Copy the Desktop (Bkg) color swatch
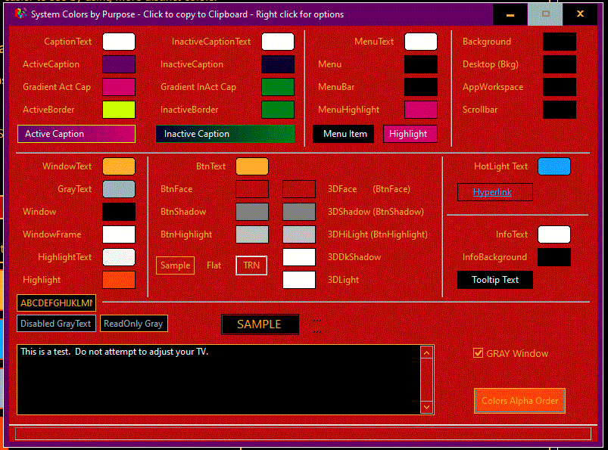608x450 pixels. click(559, 64)
